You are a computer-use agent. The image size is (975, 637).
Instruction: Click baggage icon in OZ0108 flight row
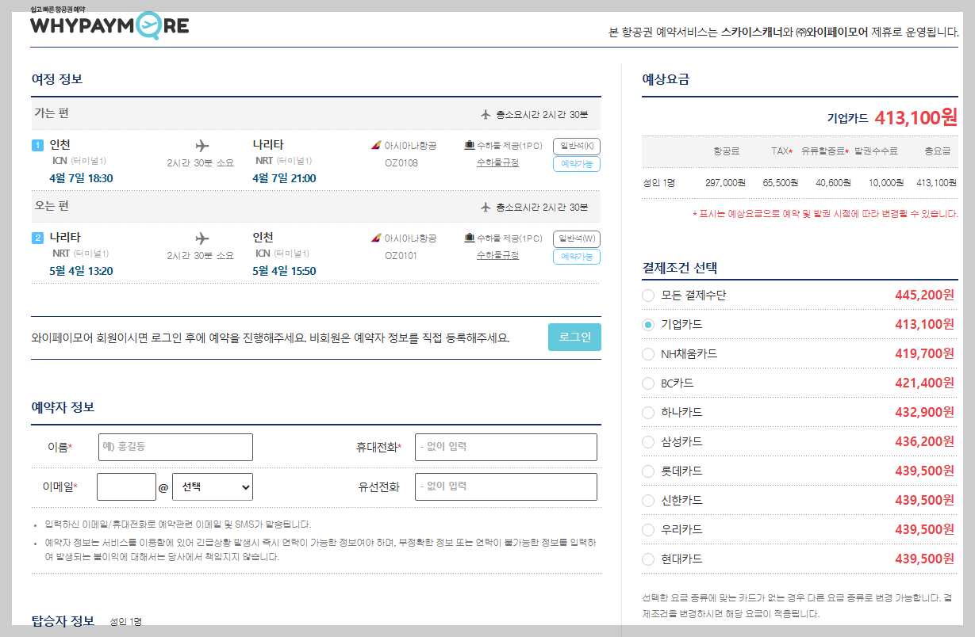(469, 146)
